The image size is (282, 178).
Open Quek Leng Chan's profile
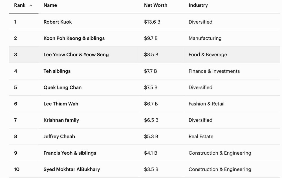pyautogui.click(x=62, y=87)
